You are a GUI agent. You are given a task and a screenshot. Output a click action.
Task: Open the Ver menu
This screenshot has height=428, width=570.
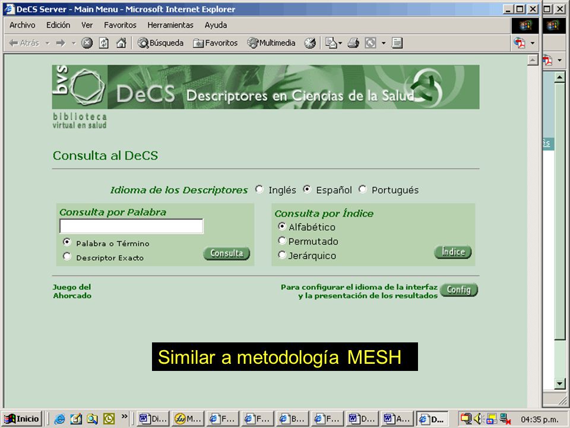(x=87, y=25)
